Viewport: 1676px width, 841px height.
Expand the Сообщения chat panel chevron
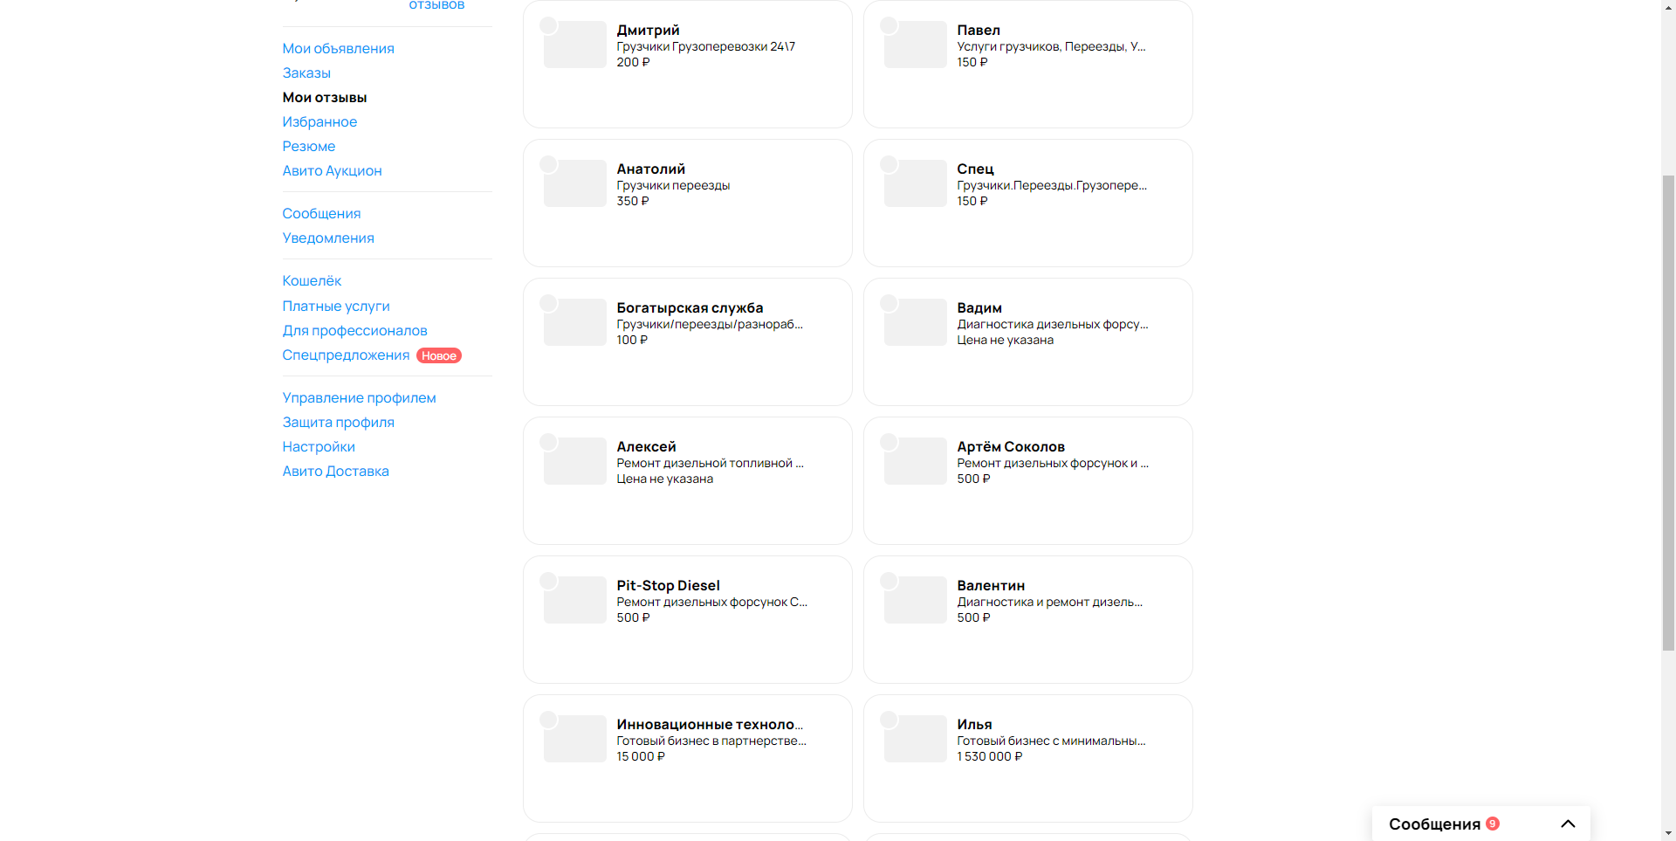click(1568, 824)
